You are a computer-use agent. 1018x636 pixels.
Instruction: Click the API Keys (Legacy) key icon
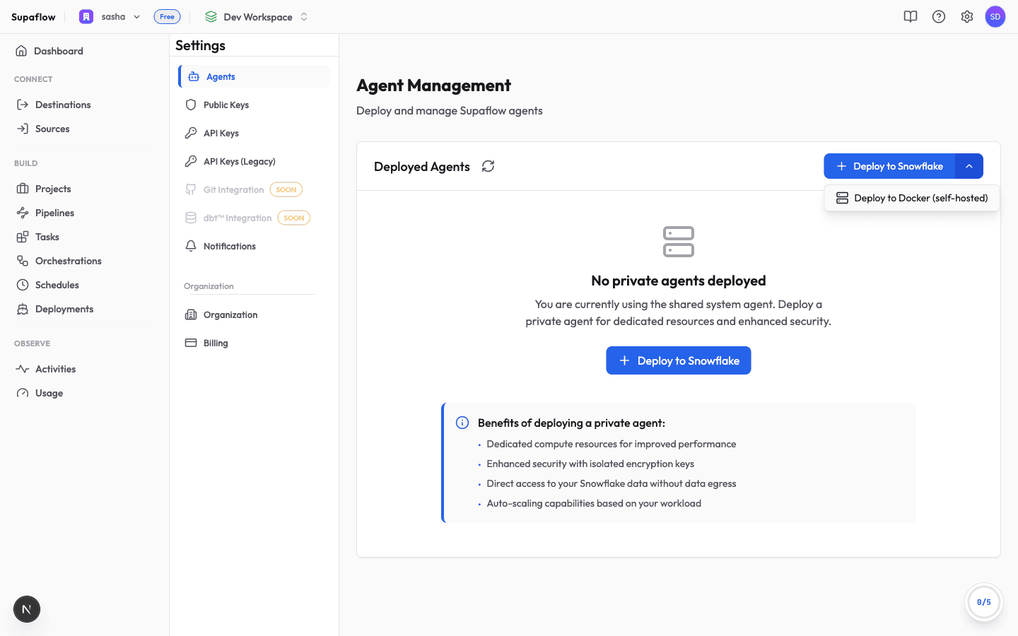[191, 161]
